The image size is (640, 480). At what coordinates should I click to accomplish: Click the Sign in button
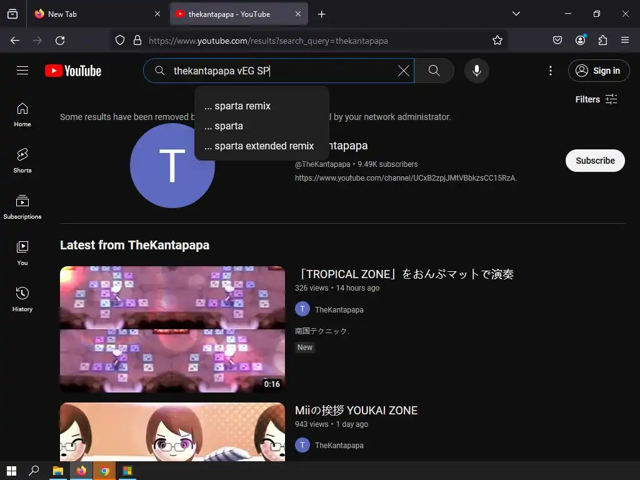598,71
